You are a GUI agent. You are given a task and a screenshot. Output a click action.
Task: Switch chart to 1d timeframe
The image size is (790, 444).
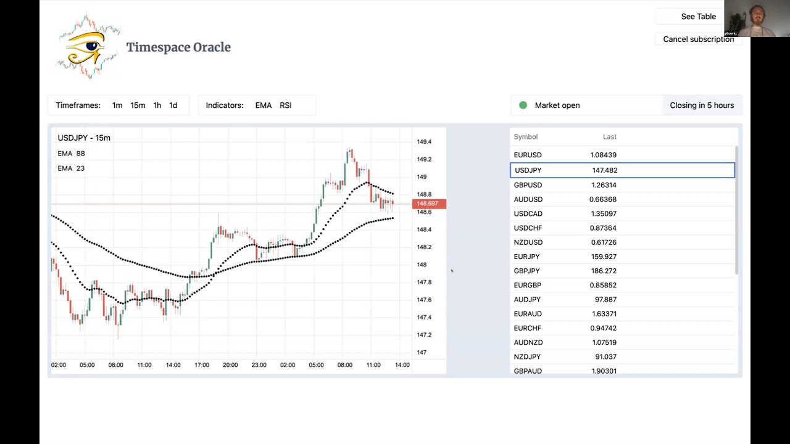[173, 105]
